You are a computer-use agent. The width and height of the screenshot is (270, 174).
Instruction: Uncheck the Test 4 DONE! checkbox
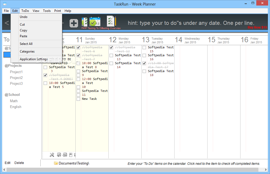tap(45, 75)
